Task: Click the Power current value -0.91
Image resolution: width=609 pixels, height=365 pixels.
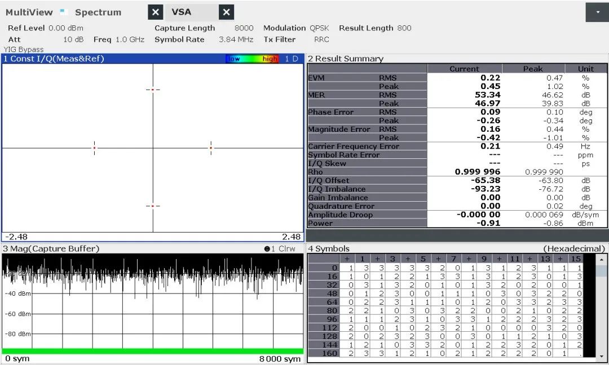Action: [488, 223]
